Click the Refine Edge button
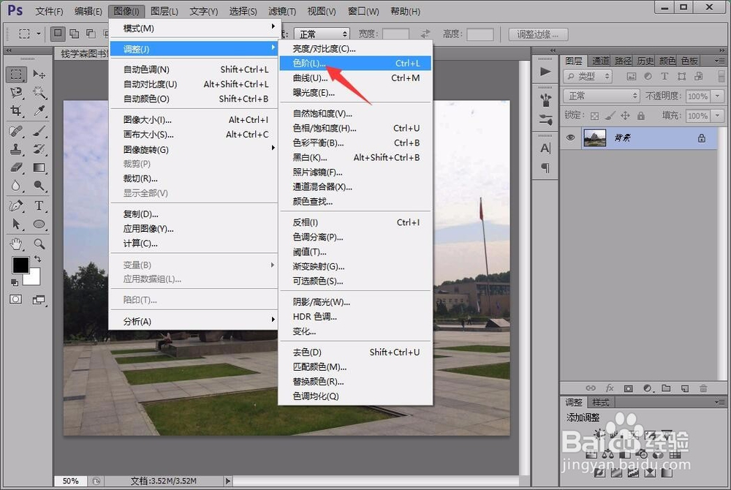The width and height of the screenshot is (731, 490). click(x=538, y=34)
